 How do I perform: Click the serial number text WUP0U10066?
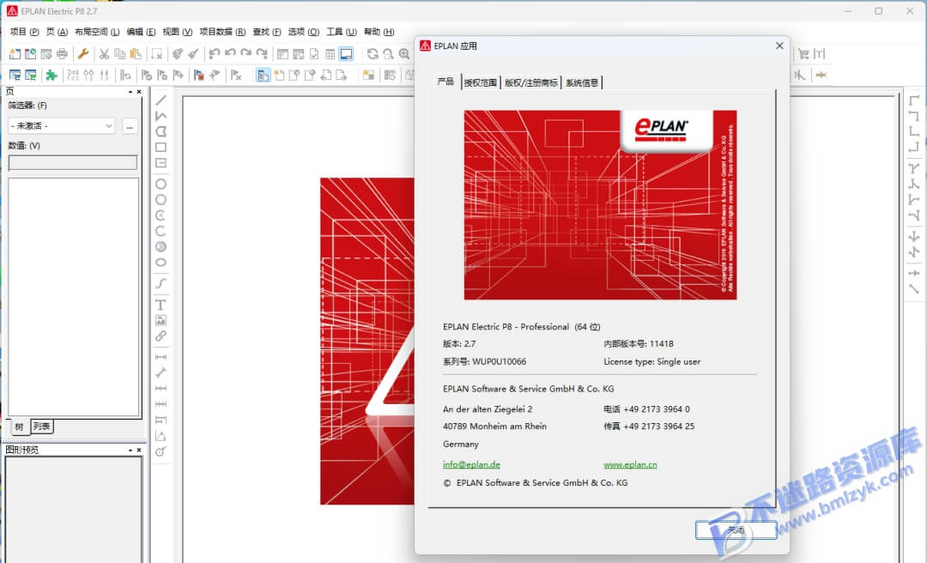click(x=499, y=361)
